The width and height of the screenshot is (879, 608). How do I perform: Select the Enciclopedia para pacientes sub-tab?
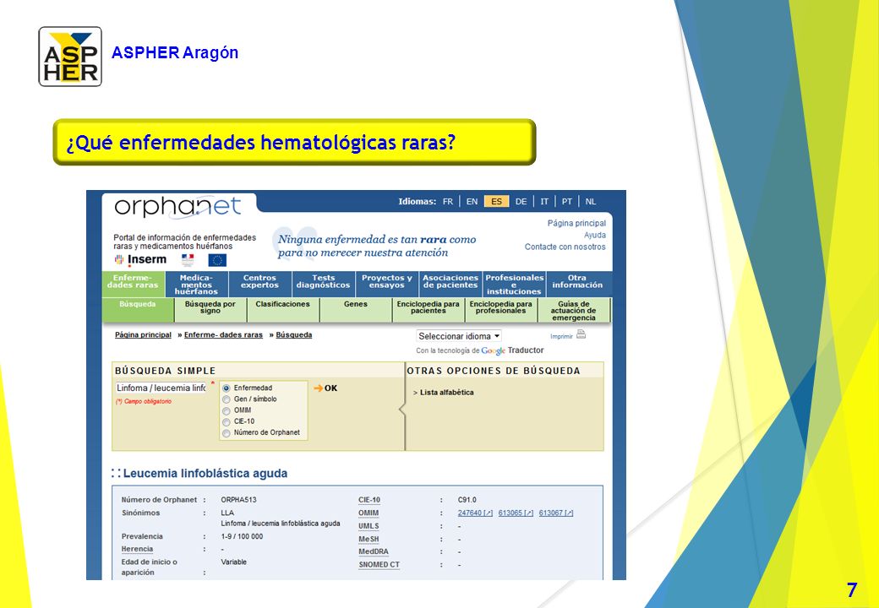click(x=429, y=310)
